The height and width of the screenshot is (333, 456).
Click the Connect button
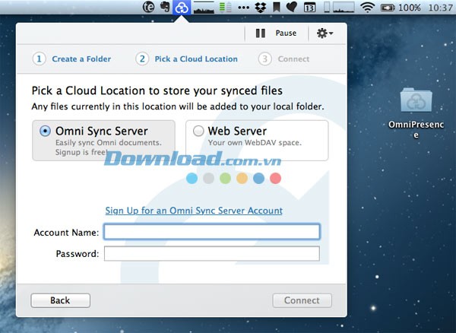click(302, 300)
